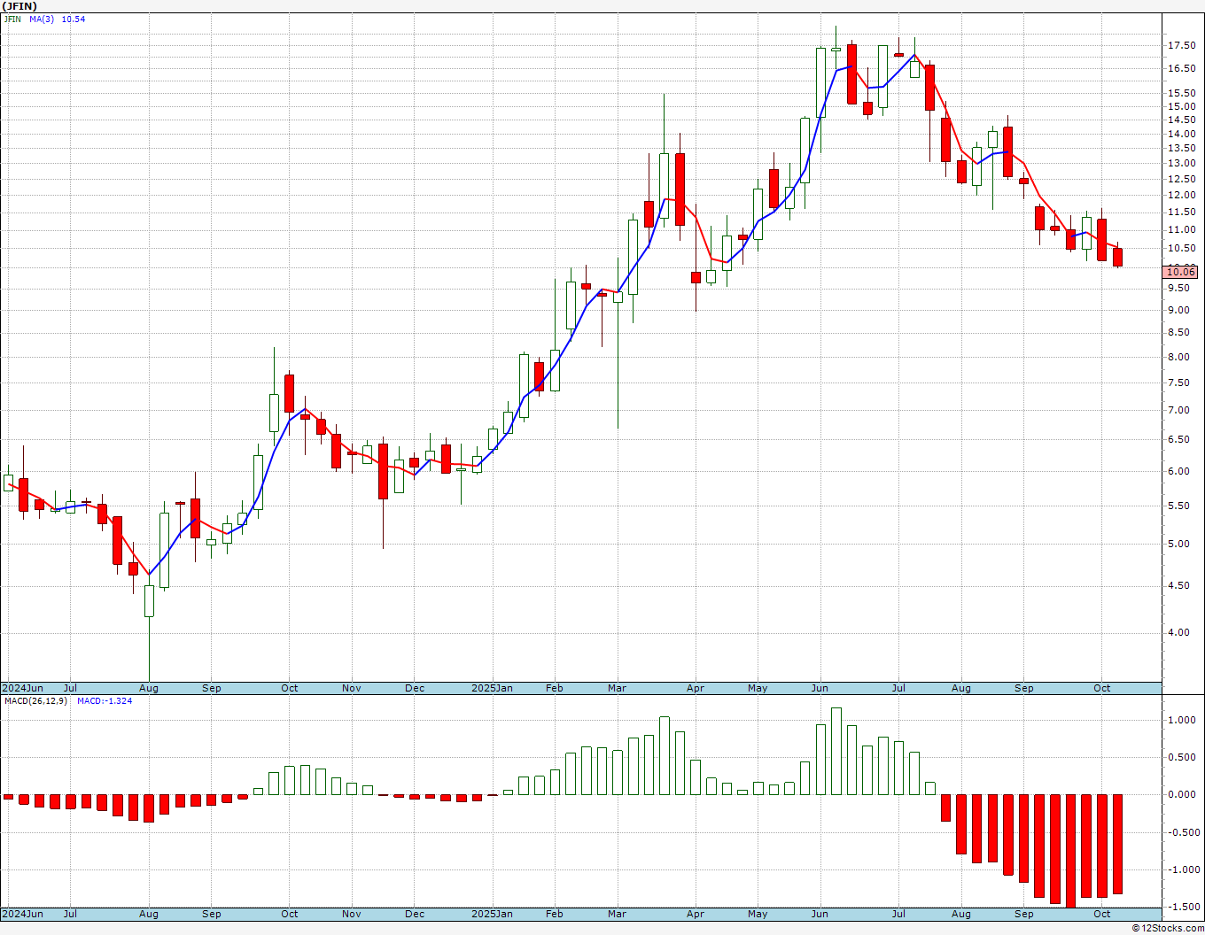This screenshot has width=1205, height=935.
Task: Click the MA(3) indicator label
Action: 43,19
